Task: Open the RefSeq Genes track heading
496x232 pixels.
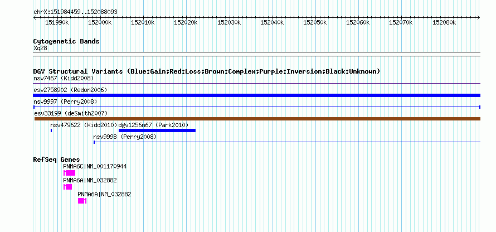Action: pos(56,159)
